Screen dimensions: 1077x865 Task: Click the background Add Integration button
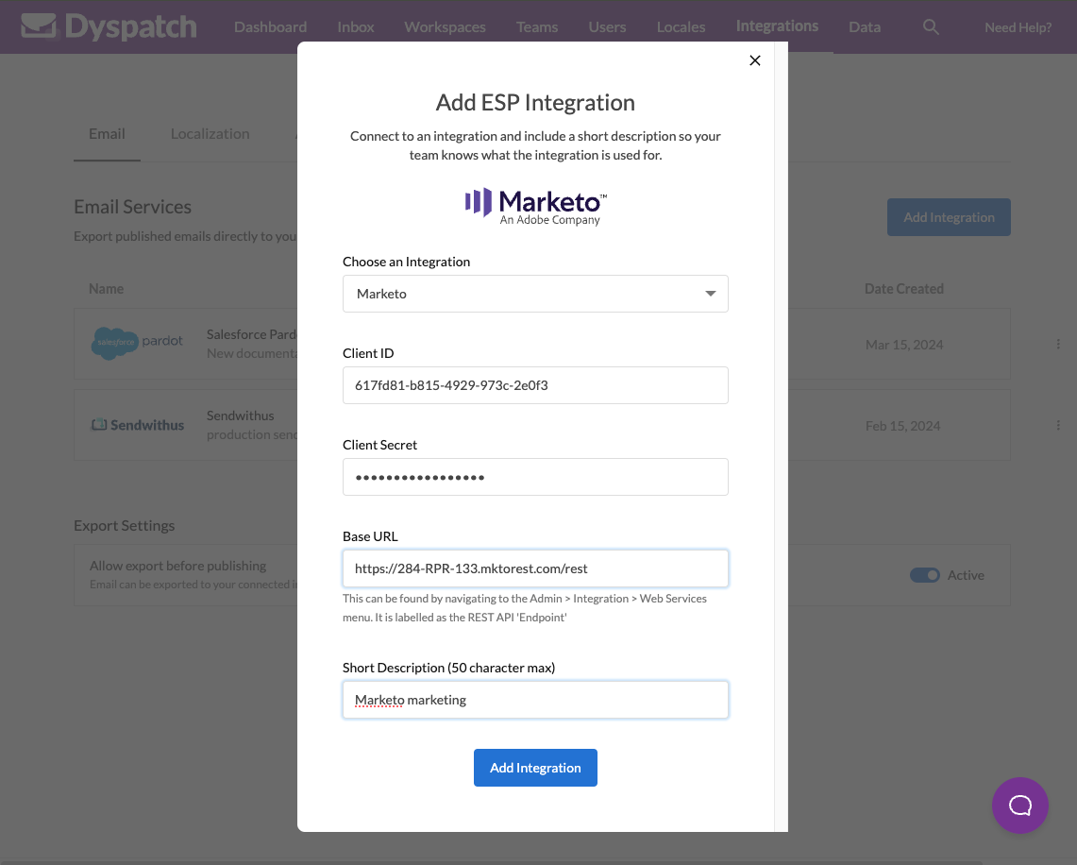949,217
